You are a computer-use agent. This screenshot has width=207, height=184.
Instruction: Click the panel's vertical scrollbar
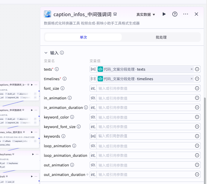[205, 135]
